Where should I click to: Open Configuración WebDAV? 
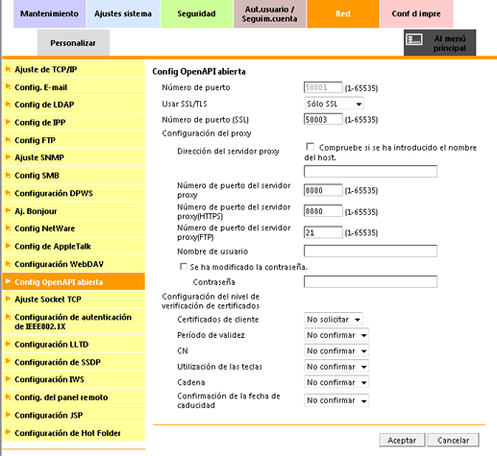pyautogui.click(x=74, y=264)
